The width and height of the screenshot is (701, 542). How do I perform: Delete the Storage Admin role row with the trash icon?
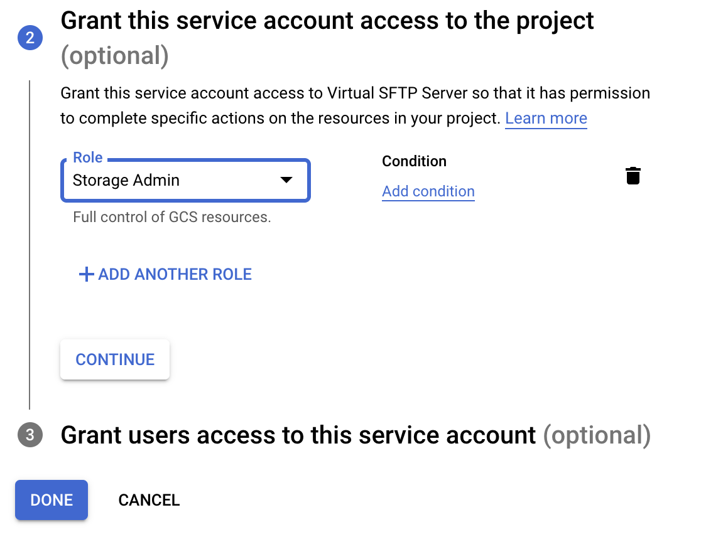[633, 176]
